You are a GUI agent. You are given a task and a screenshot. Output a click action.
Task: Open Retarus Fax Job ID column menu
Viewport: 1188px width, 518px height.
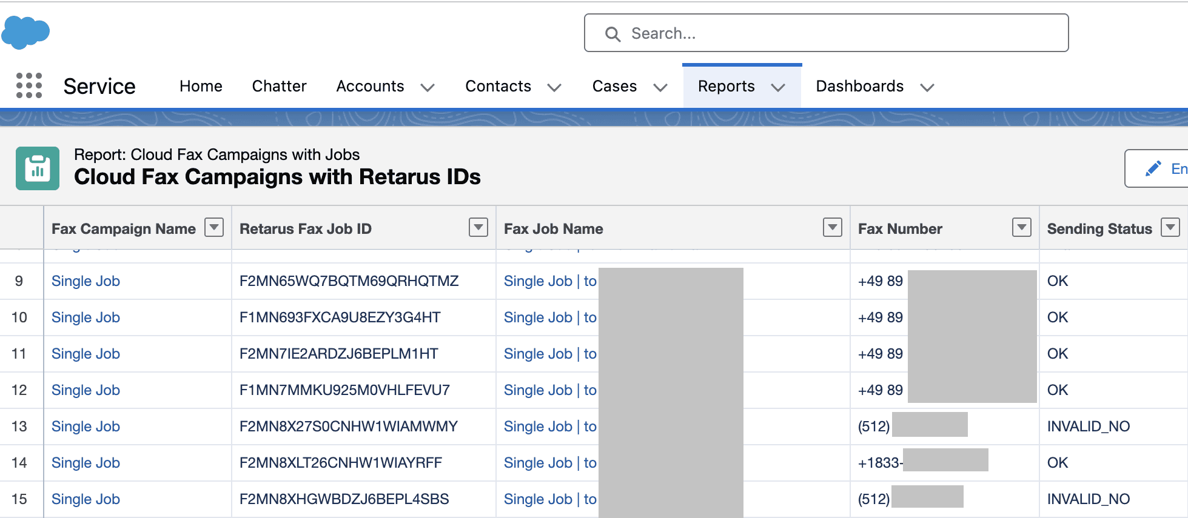pyautogui.click(x=478, y=228)
